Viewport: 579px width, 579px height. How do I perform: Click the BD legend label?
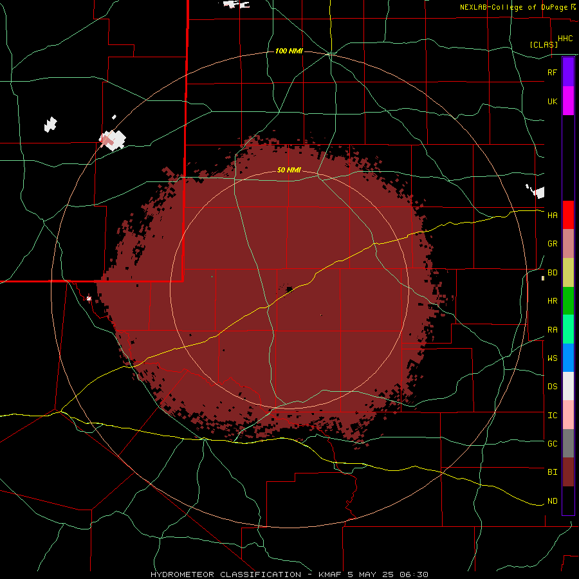[552, 273]
